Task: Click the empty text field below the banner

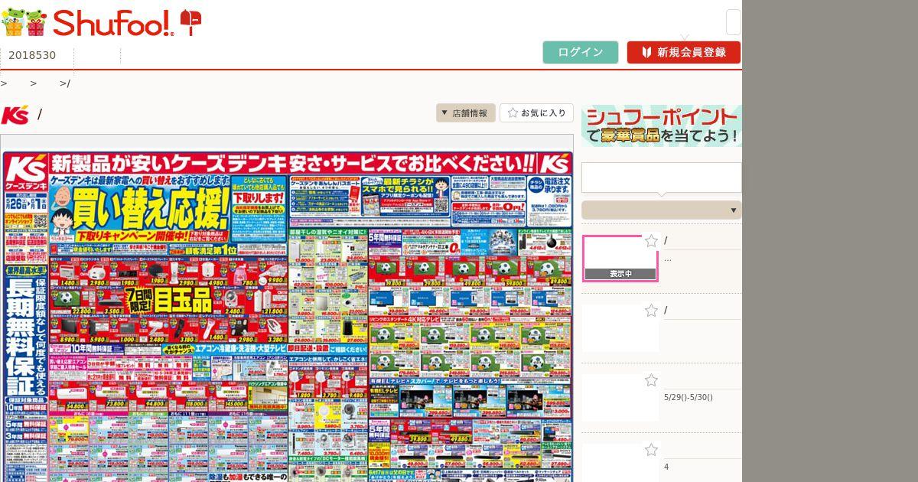Action: coord(662,177)
